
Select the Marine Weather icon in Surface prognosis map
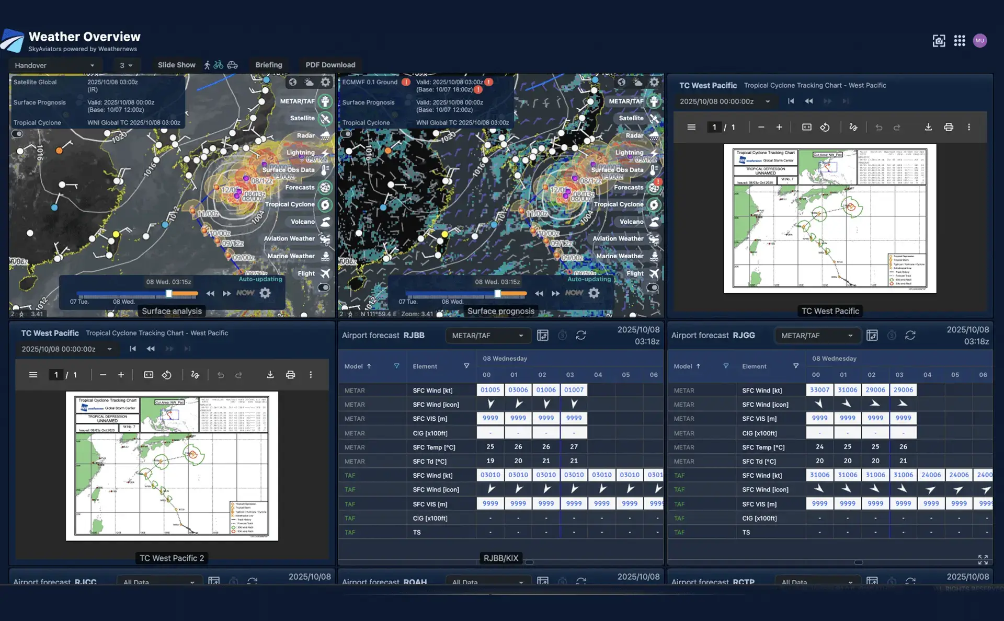click(654, 256)
